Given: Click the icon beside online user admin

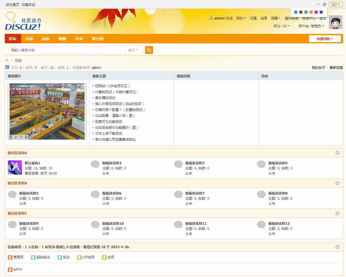Looking at the screenshot, I should (10, 269).
